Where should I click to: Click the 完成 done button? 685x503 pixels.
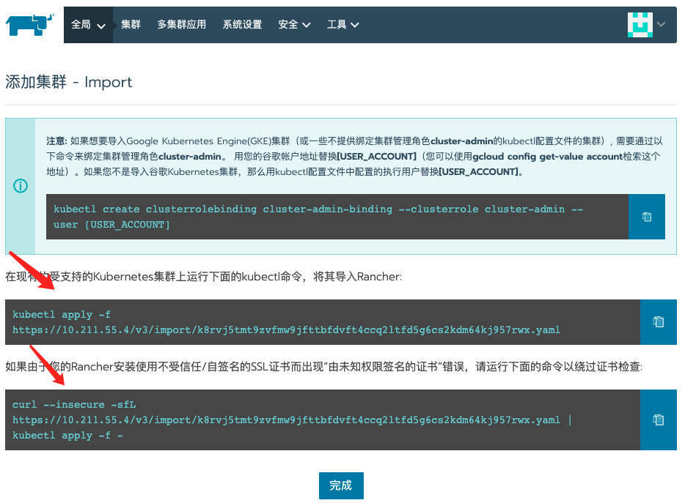pos(341,485)
